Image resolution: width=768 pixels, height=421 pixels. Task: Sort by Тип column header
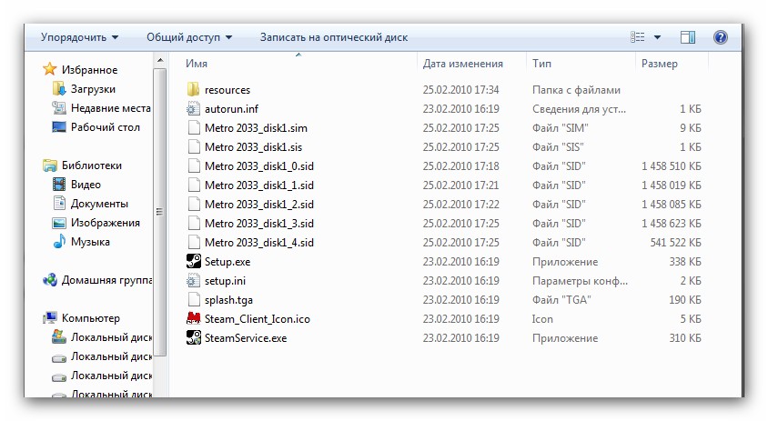541,64
